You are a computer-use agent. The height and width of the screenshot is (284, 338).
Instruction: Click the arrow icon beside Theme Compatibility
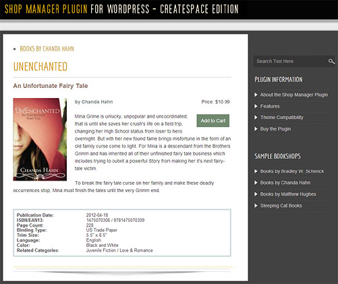coord(256,118)
